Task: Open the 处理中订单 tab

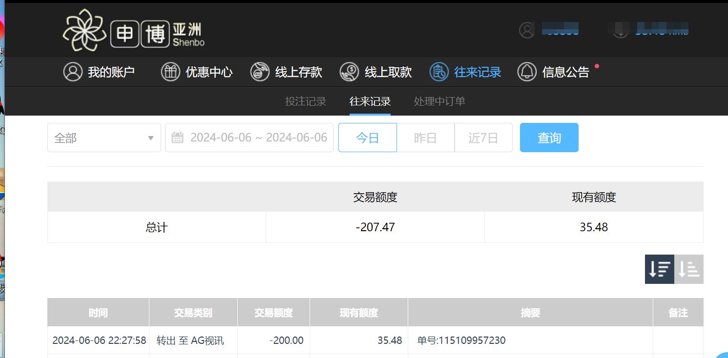Action: tap(439, 101)
